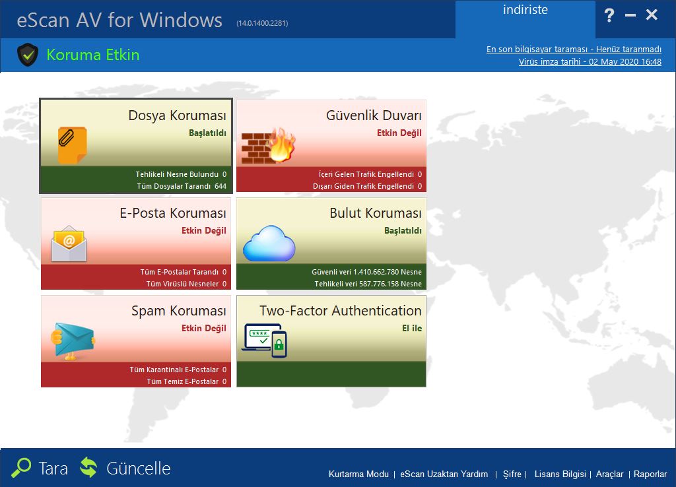Click the Şifre link

512,474
